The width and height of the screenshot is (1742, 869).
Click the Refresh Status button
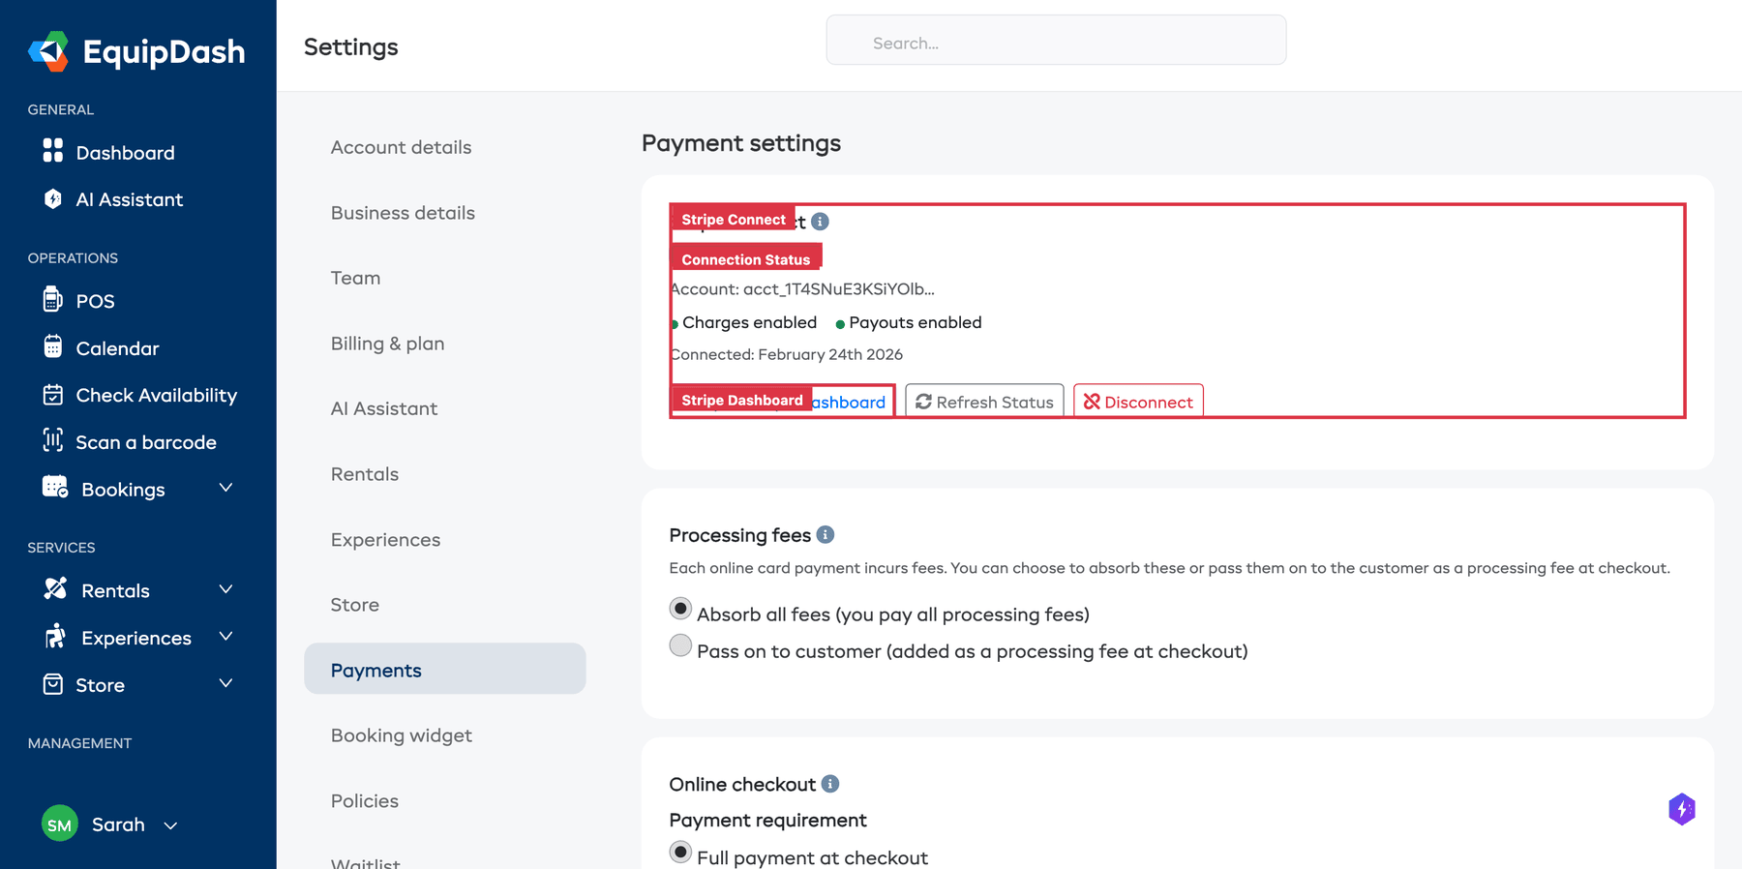coord(984,402)
